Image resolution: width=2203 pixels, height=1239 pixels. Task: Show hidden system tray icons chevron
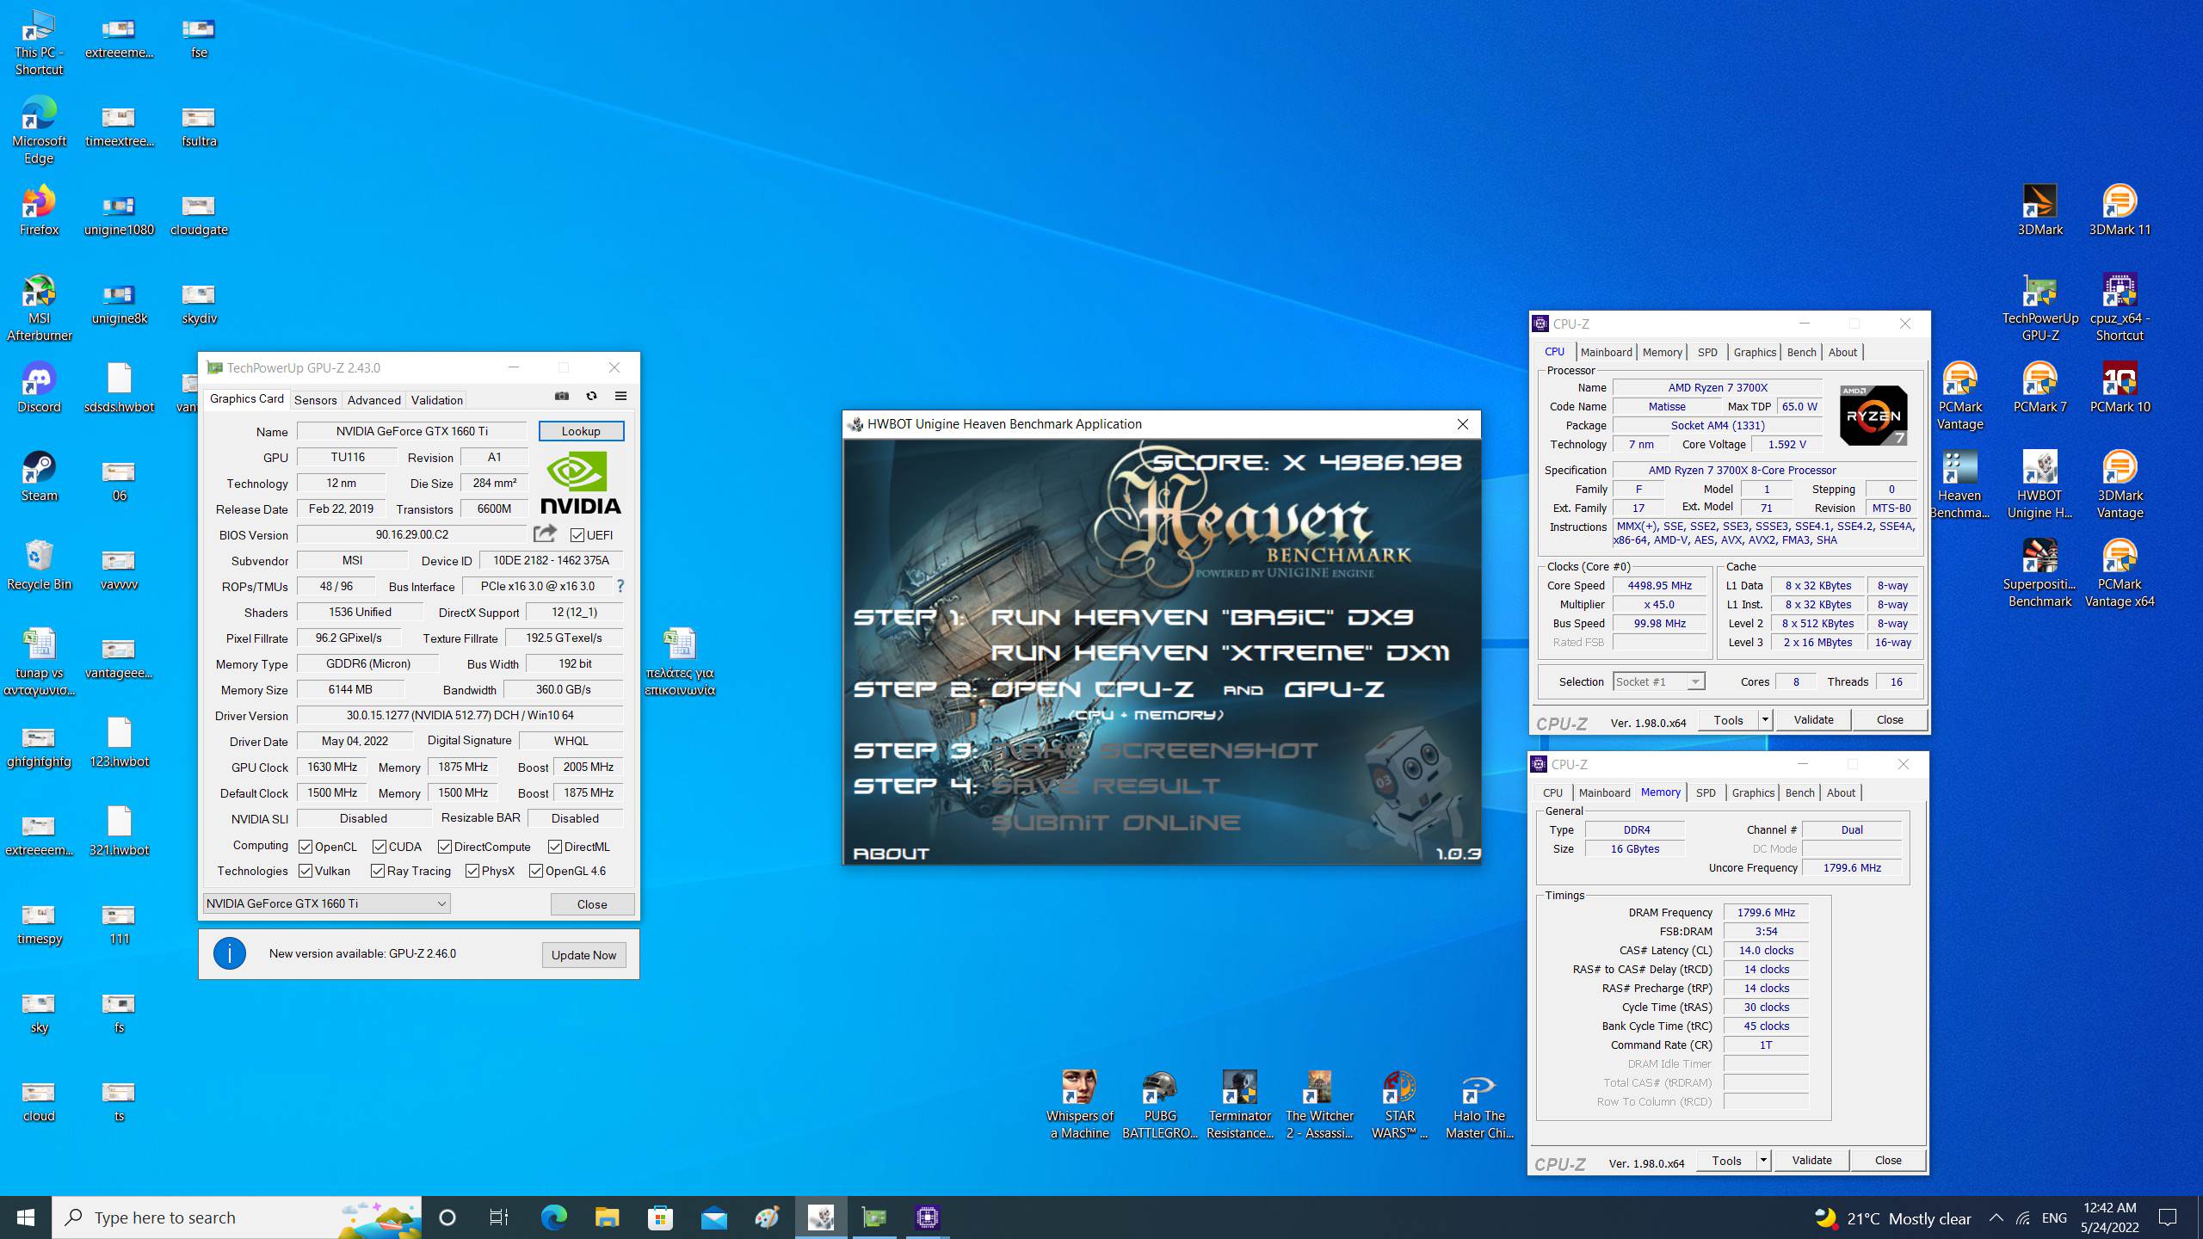1996,1217
